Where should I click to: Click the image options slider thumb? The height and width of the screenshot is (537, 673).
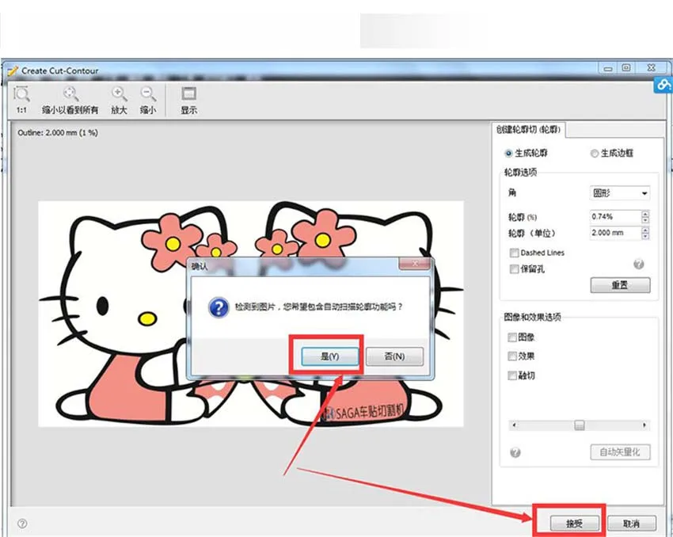(x=580, y=425)
